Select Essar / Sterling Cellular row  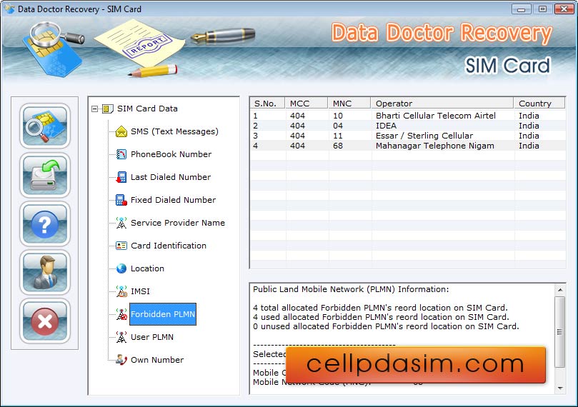[408, 136]
